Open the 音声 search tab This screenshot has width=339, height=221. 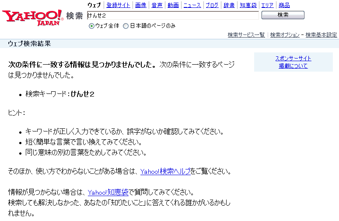pyautogui.click(x=157, y=5)
